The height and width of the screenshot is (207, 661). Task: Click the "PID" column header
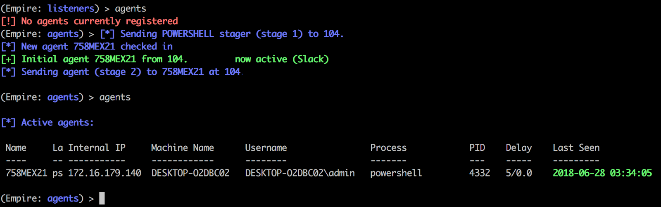tap(477, 148)
